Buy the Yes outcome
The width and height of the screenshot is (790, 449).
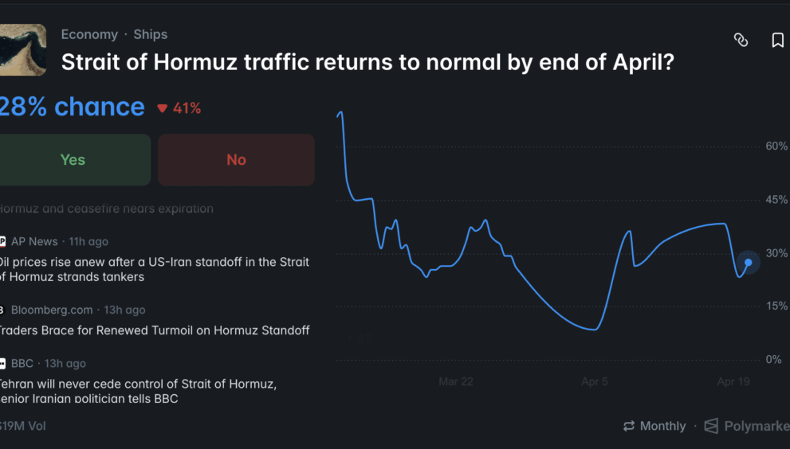pos(73,159)
